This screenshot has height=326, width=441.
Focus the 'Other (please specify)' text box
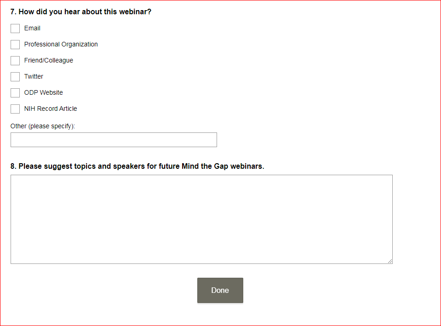[x=114, y=140]
